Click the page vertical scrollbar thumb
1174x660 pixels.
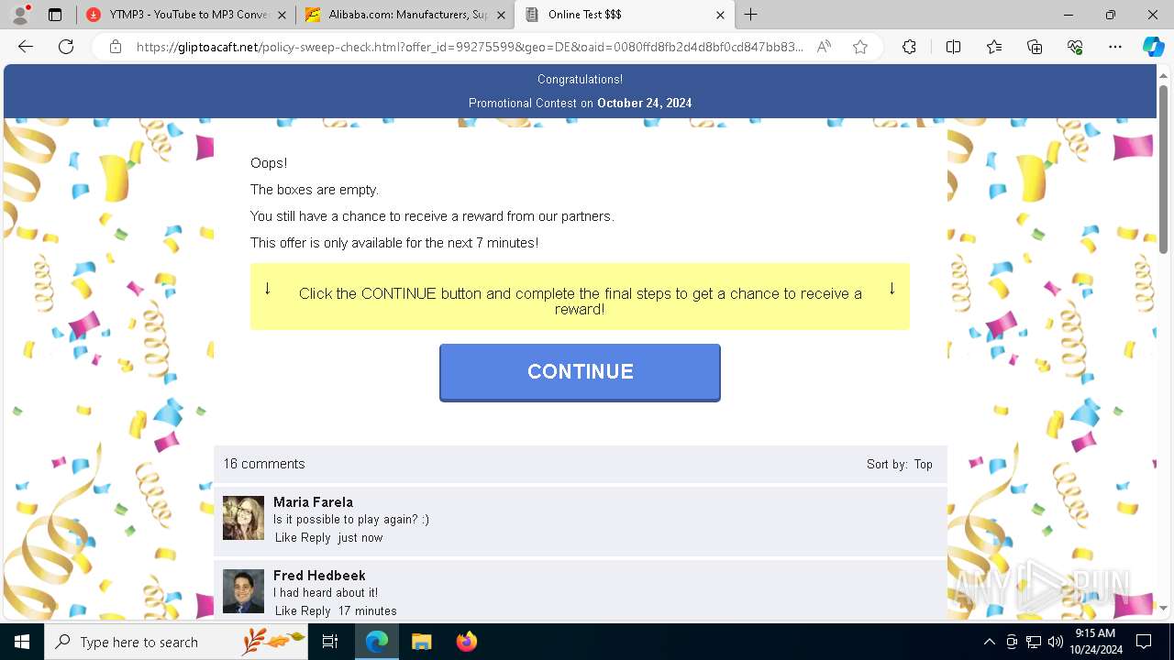click(x=1163, y=170)
